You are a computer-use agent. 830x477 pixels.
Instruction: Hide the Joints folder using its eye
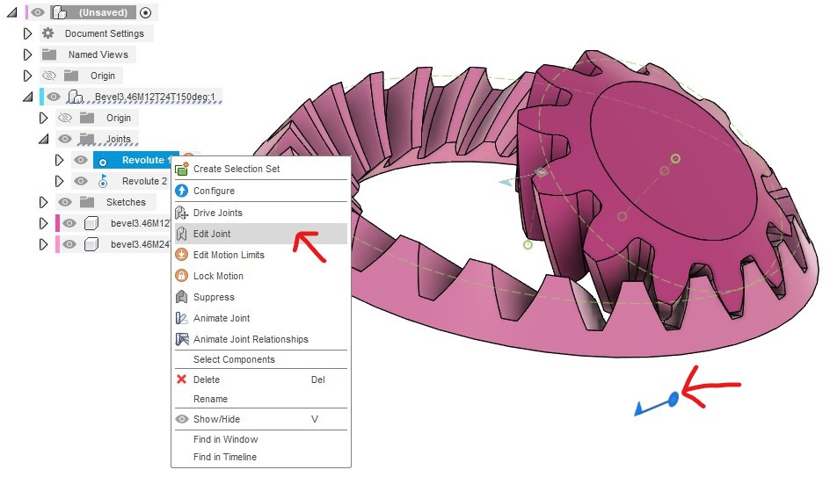(x=65, y=139)
